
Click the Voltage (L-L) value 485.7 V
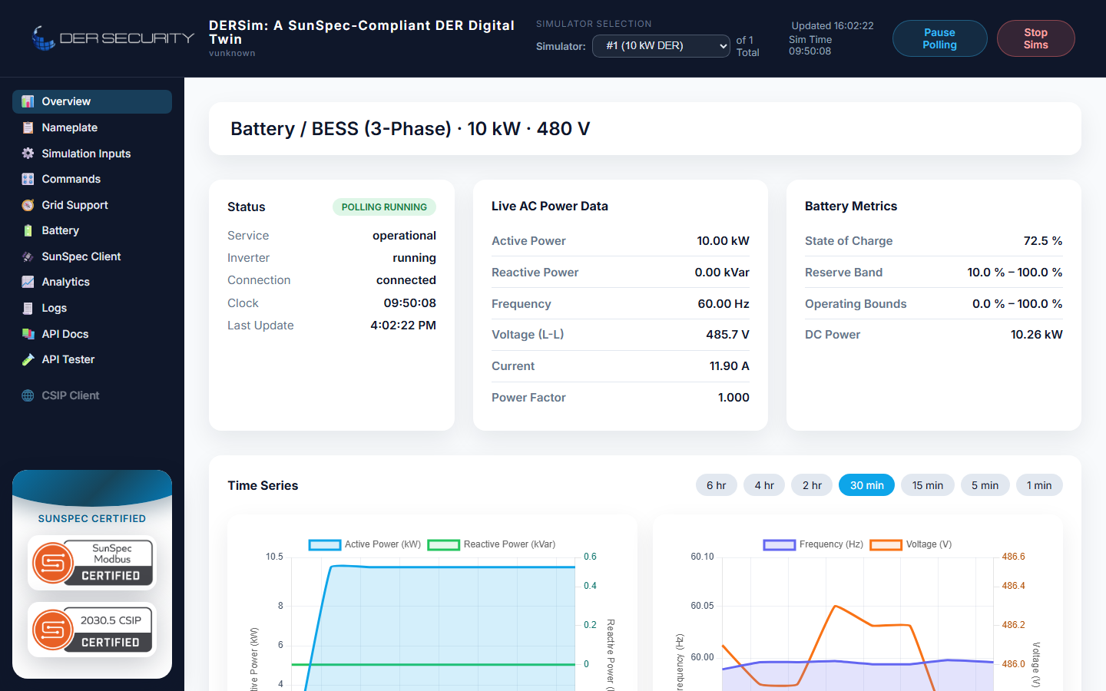point(727,335)
